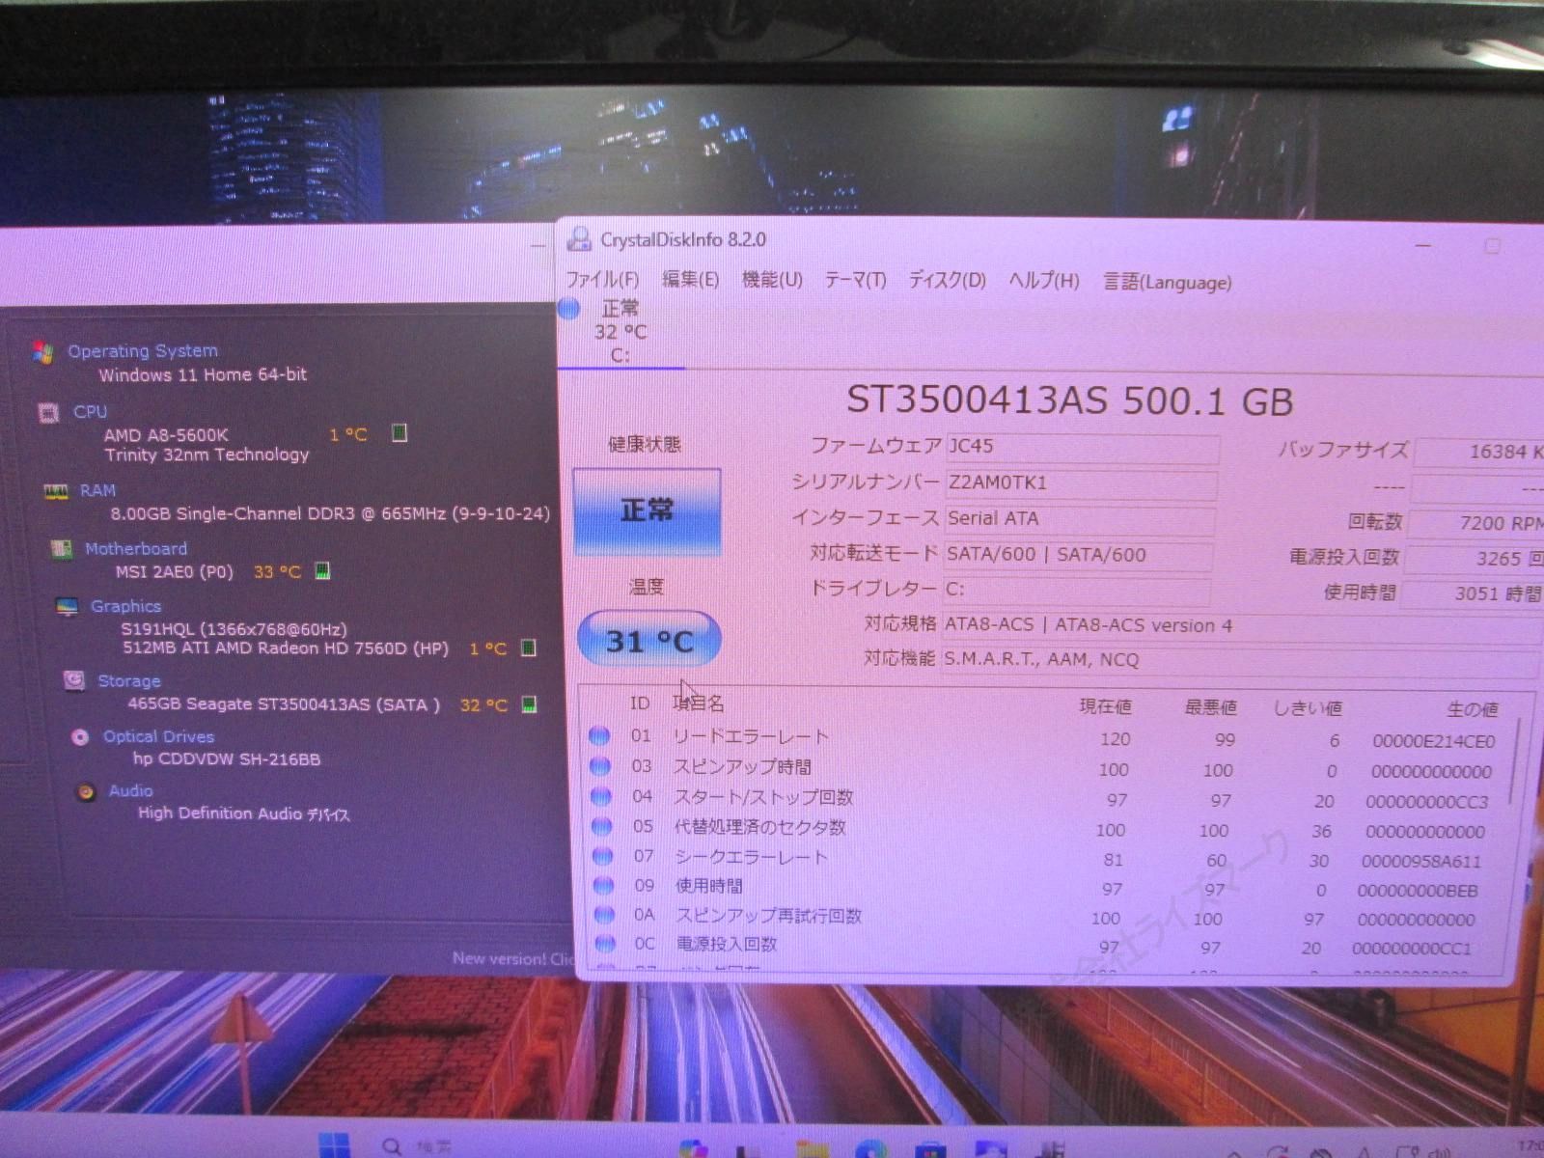Screen dimensions: 1544x1158
Task: Click the blue status dot for attribute 0A
Action: [605, 914]
